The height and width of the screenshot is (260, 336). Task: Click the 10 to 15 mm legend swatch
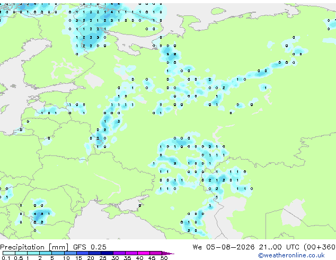70,253
